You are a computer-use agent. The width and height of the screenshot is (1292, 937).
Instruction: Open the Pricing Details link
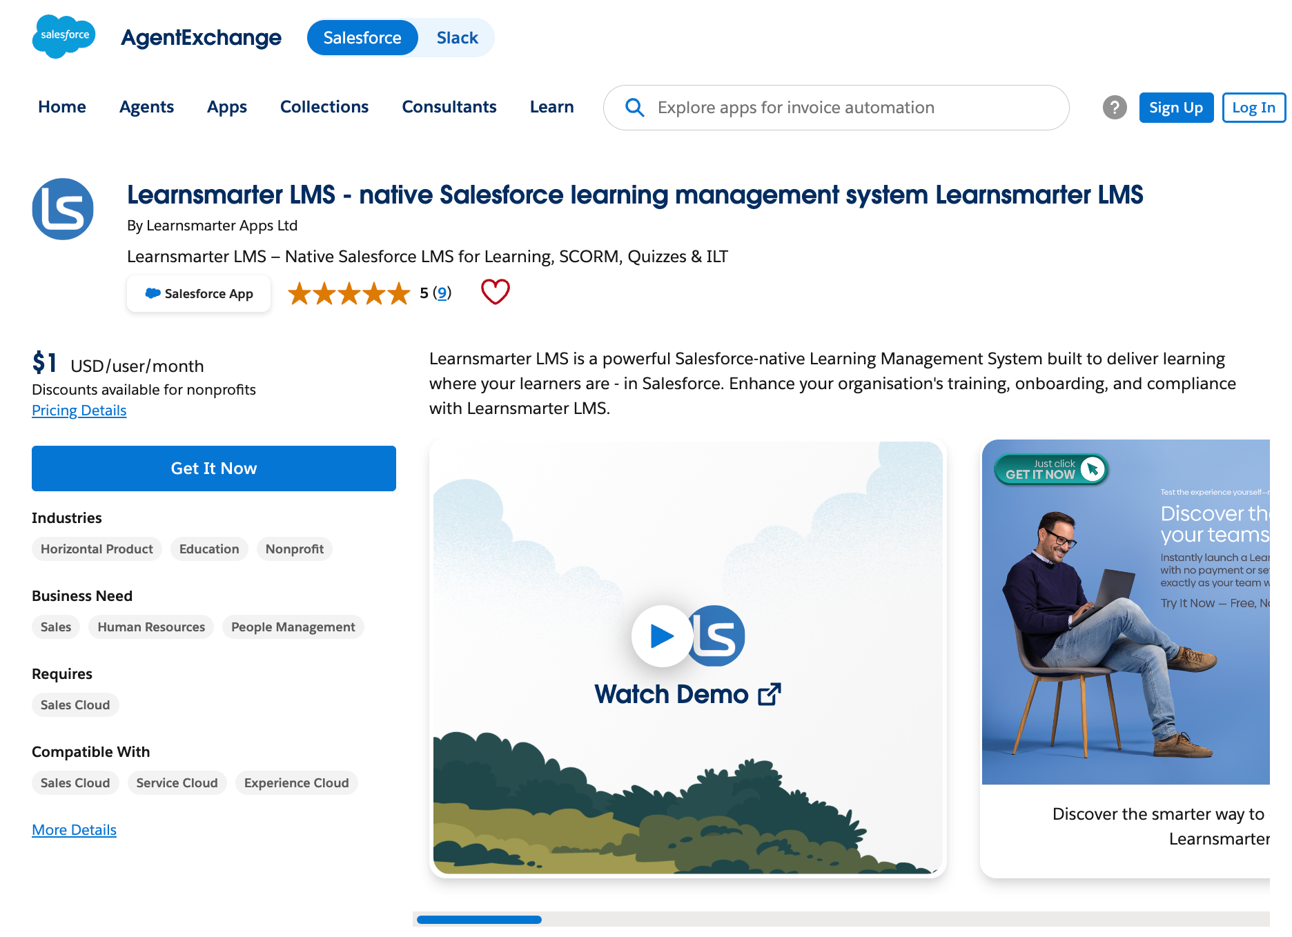click(79, 411)
